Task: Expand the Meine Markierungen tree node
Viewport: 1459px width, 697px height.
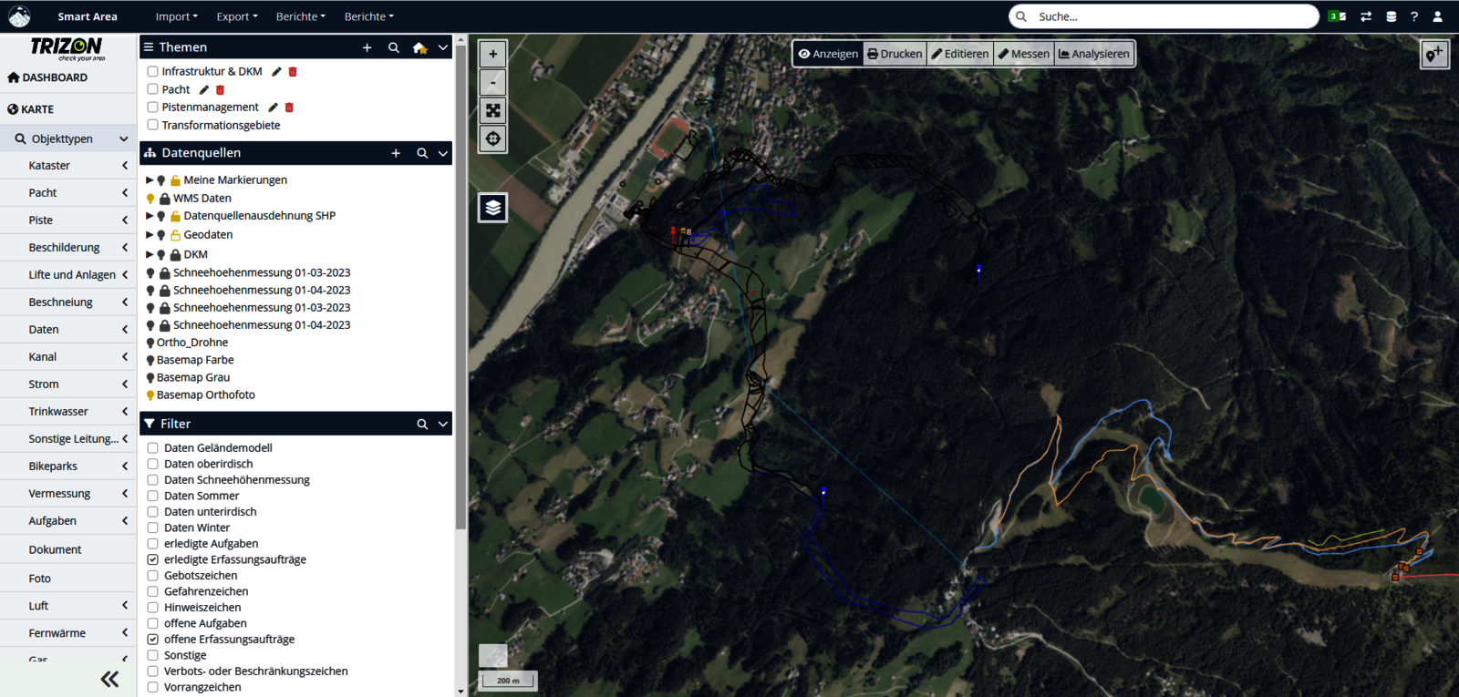Action: tap(150, 180)
